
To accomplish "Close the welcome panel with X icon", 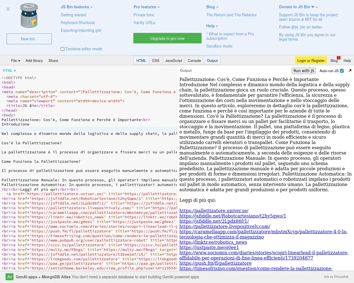I will (x=8, y=9).
